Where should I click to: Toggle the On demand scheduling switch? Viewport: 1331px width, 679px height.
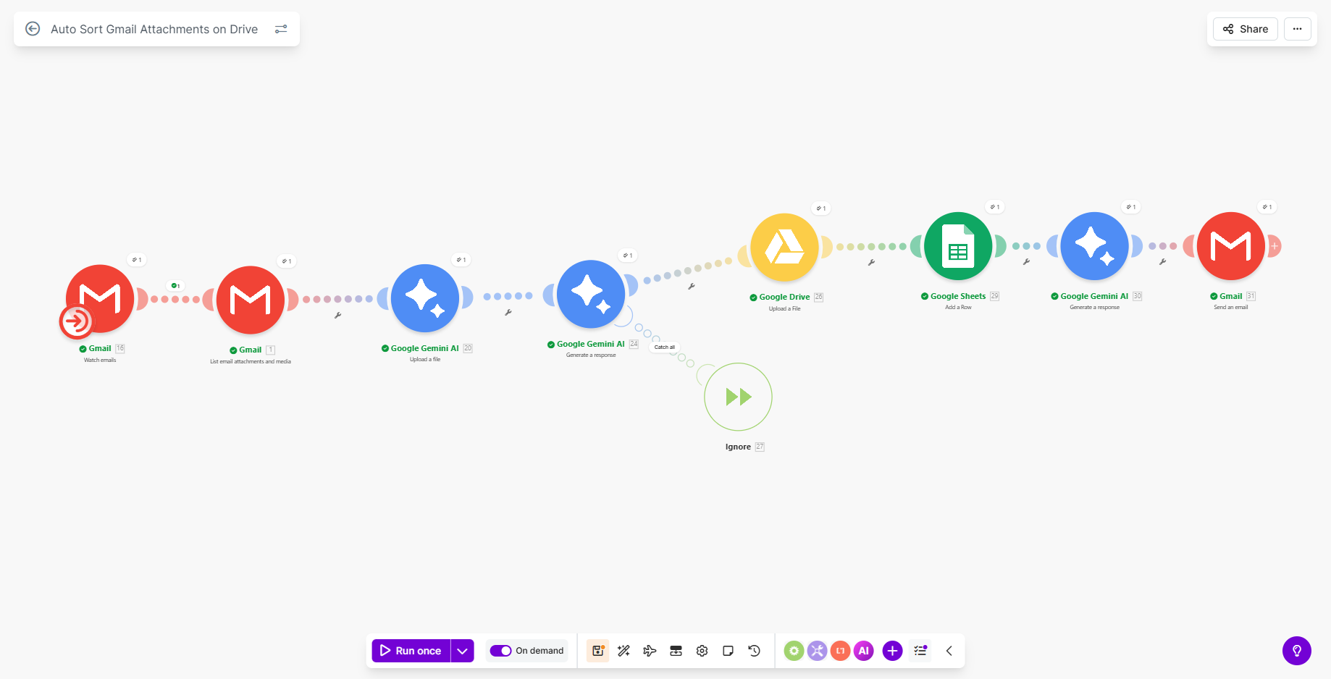click(x=500, y=651)
